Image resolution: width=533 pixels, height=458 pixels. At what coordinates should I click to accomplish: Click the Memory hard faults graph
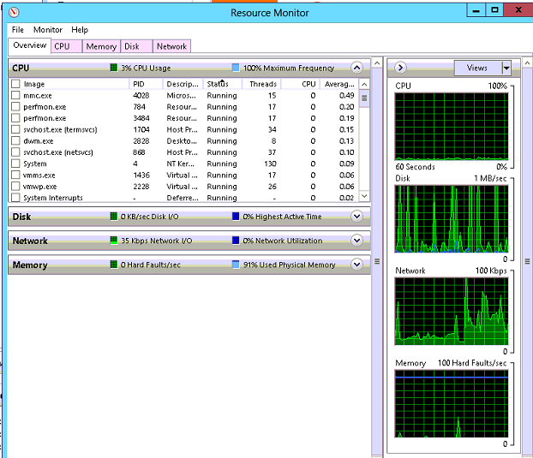[452, 404]
